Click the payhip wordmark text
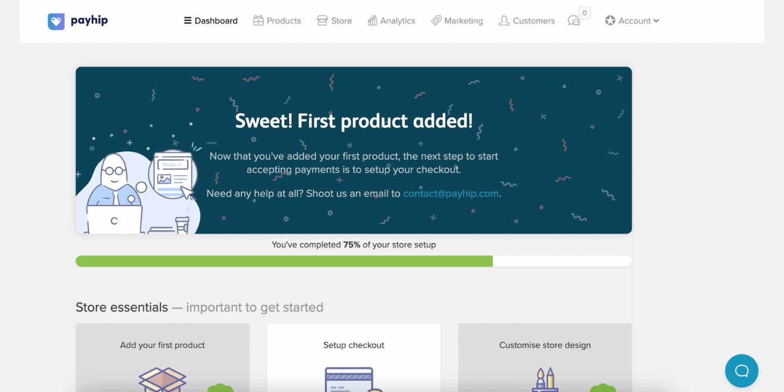This screenshot has width=784, height=392. coord(89,21)
